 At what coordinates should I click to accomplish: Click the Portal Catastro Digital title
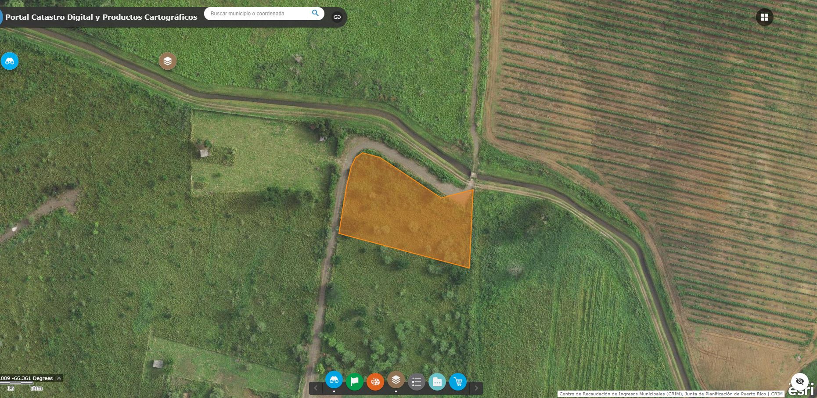101,17
